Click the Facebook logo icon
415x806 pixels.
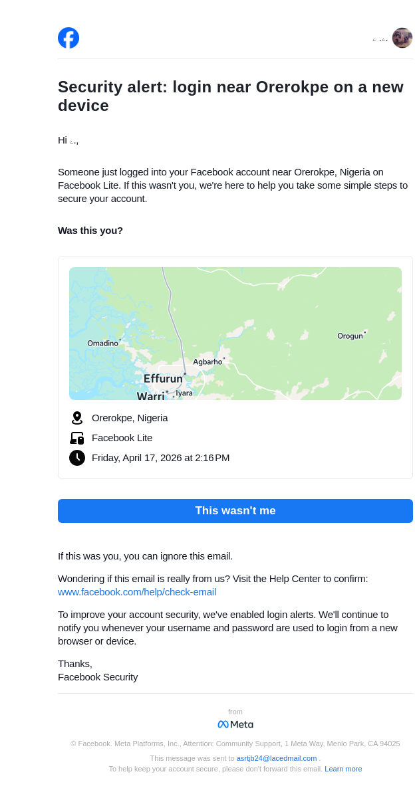69,38
